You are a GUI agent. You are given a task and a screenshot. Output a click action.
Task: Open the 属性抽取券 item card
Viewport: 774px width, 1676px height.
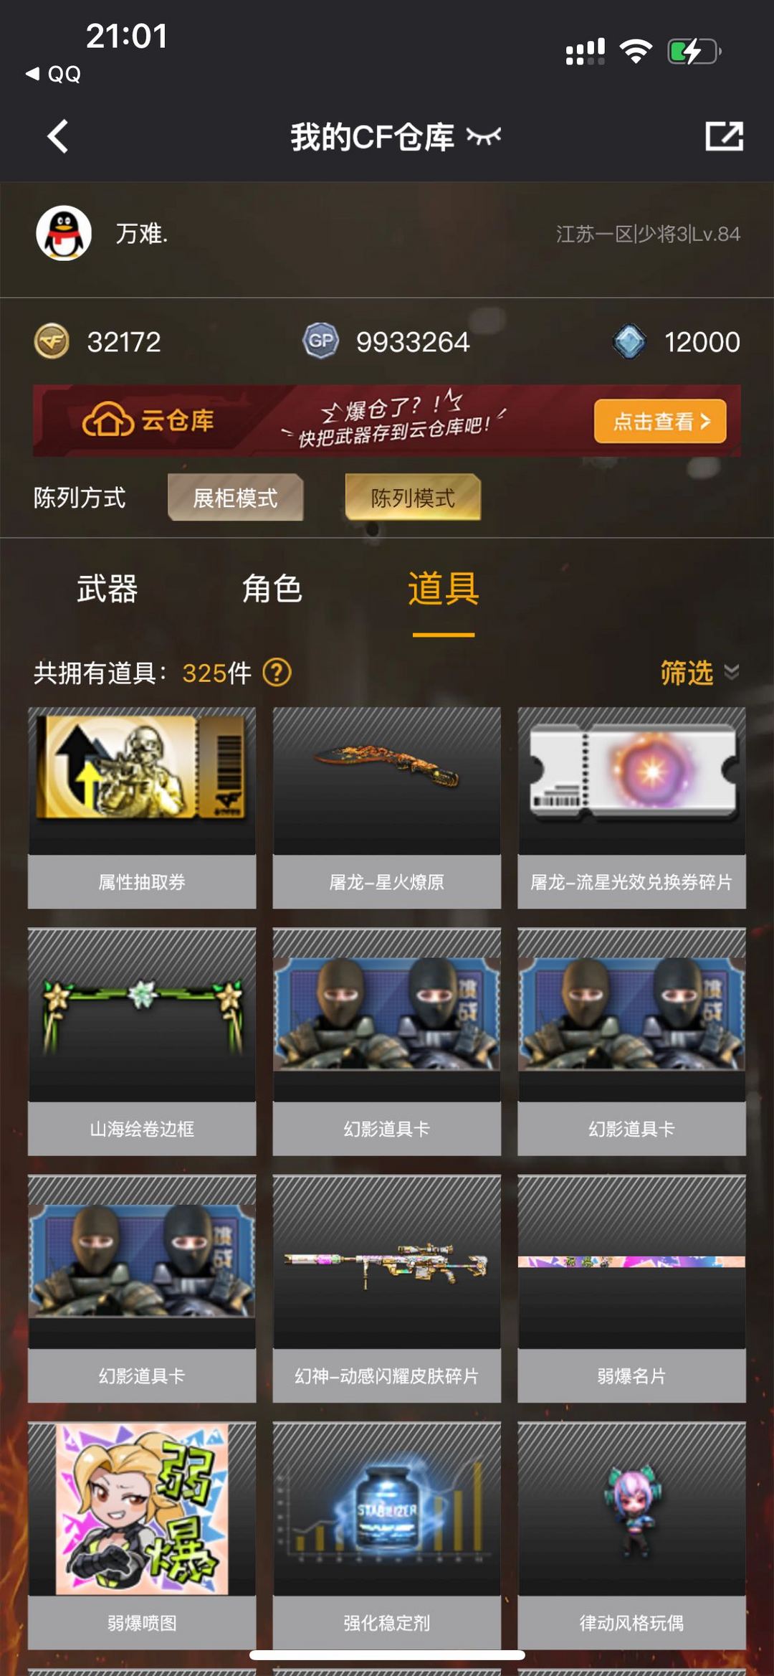[142, 808]
